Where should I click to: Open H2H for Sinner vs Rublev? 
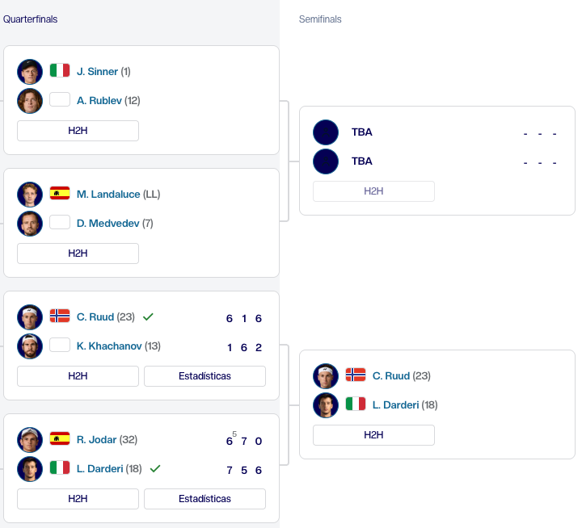(x=78, y=131)
